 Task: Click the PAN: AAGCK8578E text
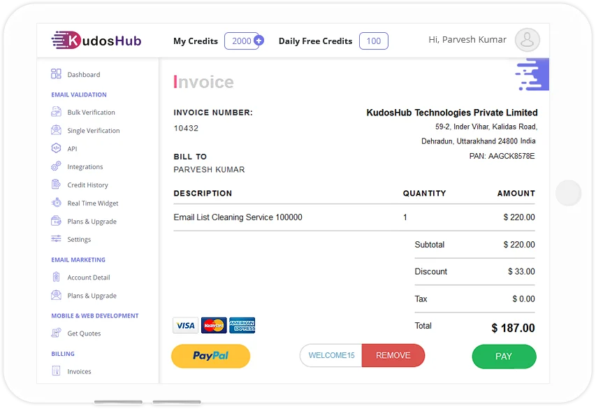pos(502,156)
